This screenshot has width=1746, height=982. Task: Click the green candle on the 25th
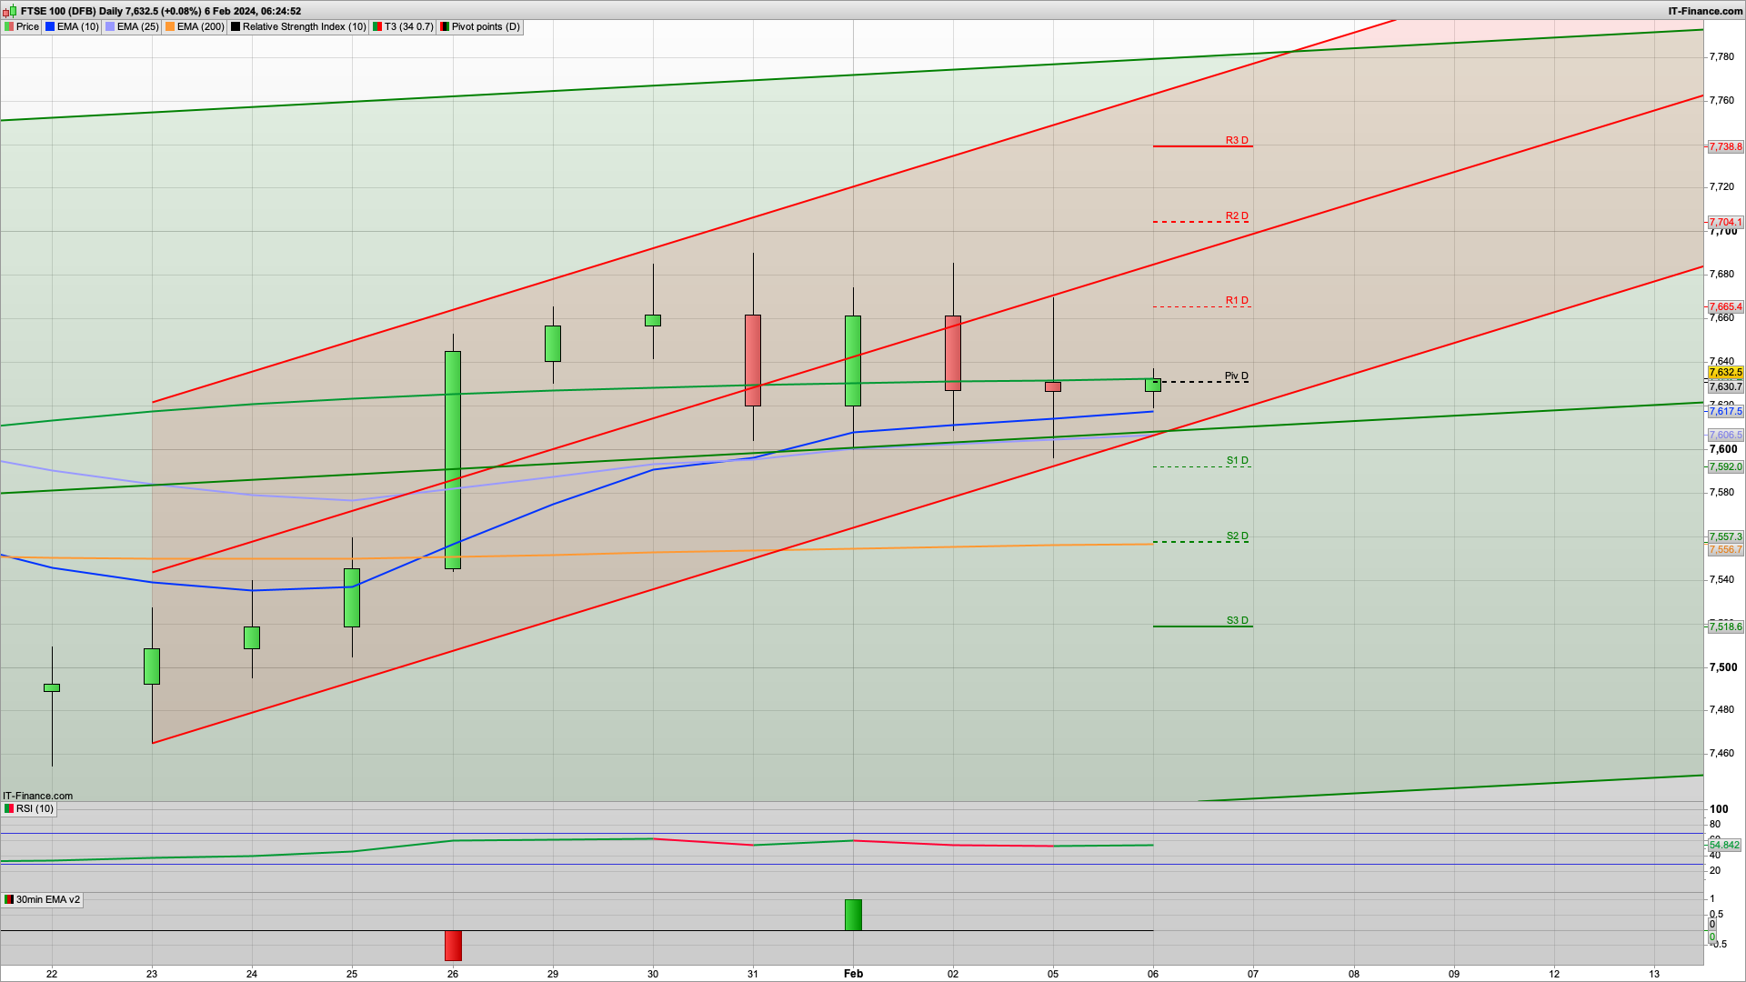352,597
